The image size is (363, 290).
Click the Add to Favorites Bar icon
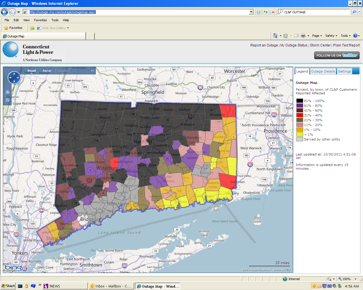coord(32,28)
